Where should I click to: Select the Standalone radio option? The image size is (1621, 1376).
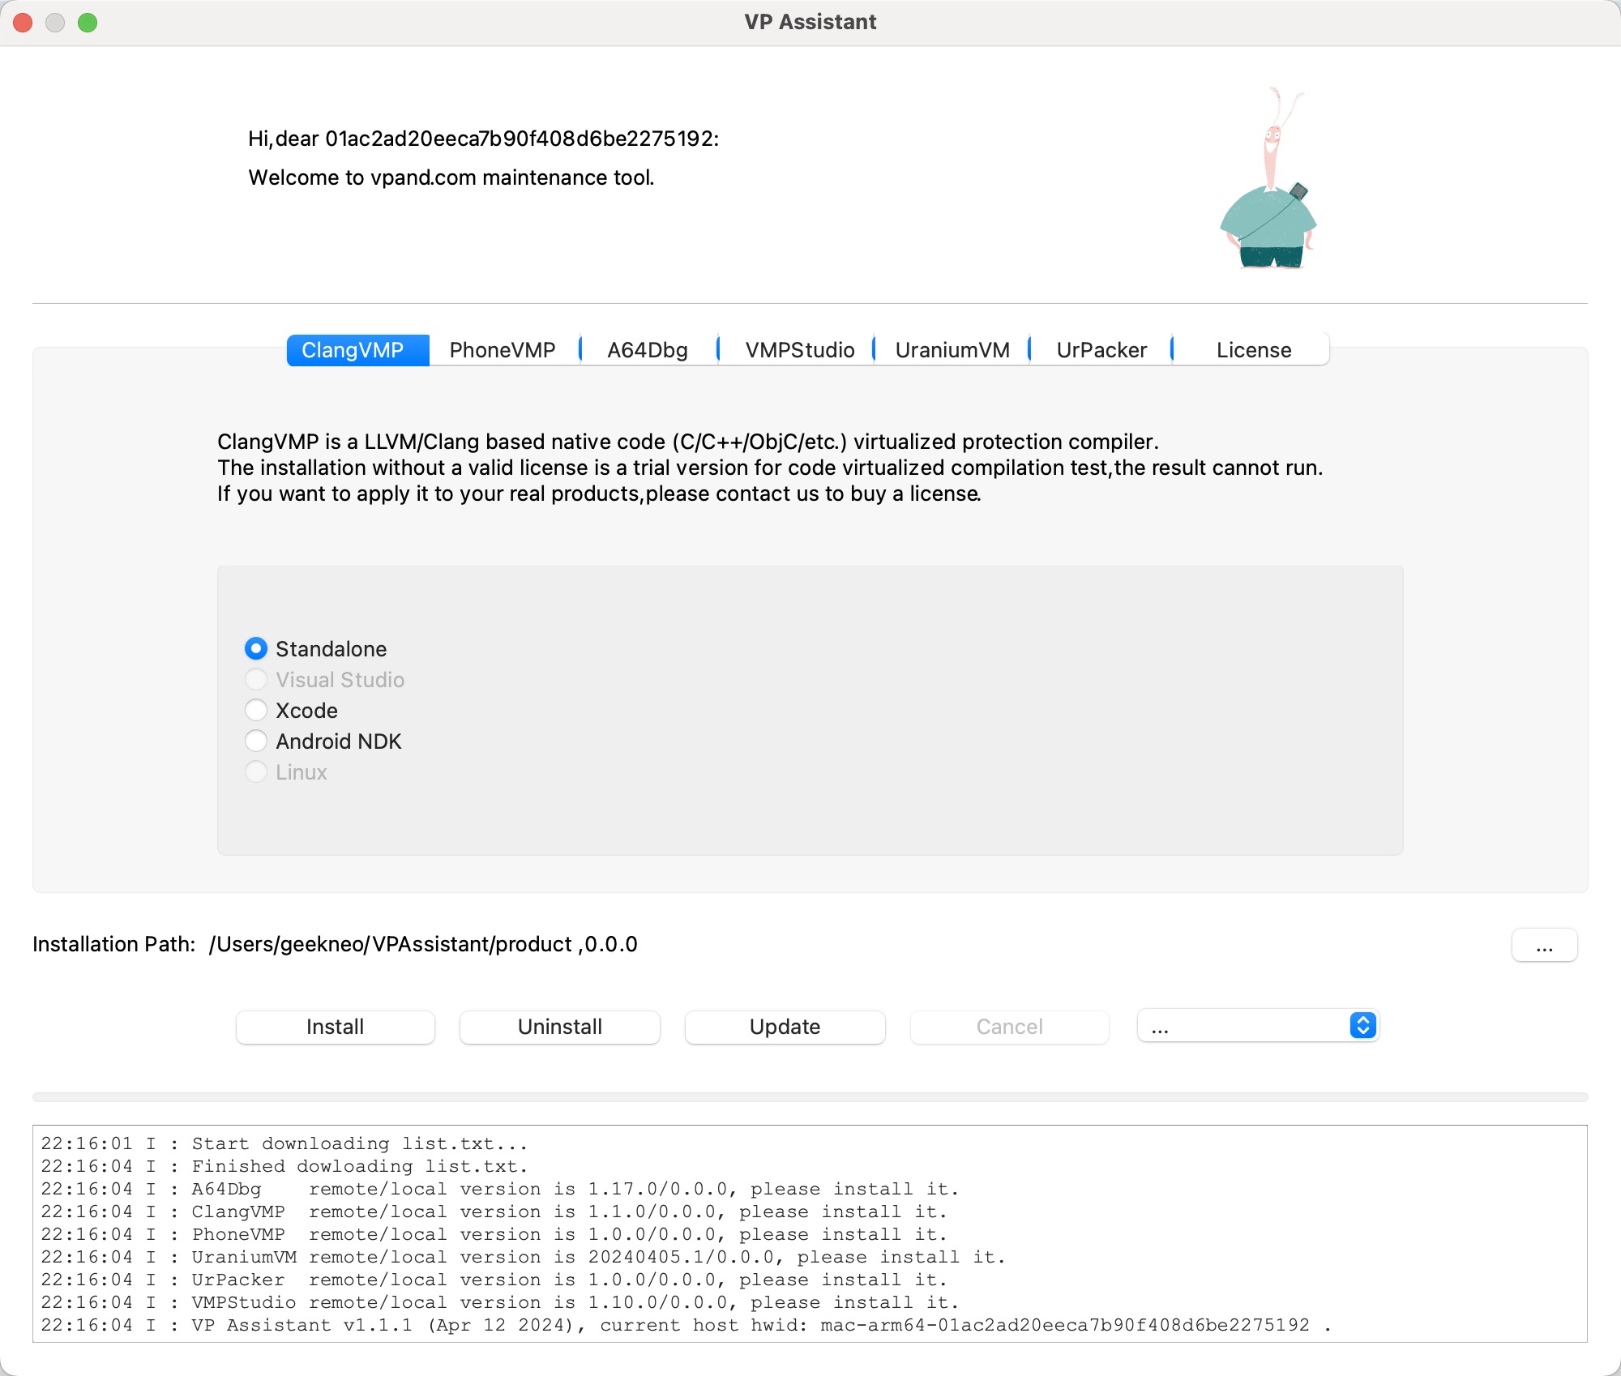(256, 648)
